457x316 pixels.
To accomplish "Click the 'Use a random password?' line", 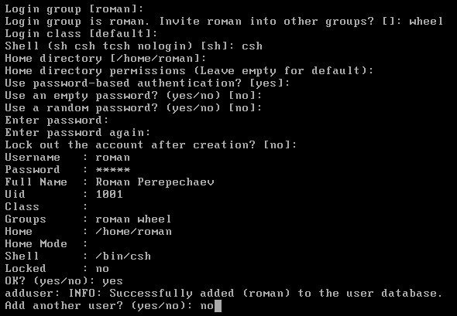I will coord(133,108).
